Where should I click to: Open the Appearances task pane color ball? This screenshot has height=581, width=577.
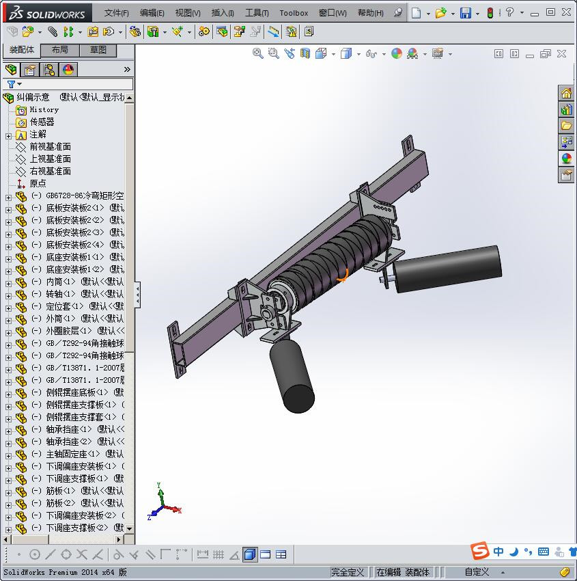(566, 159)
